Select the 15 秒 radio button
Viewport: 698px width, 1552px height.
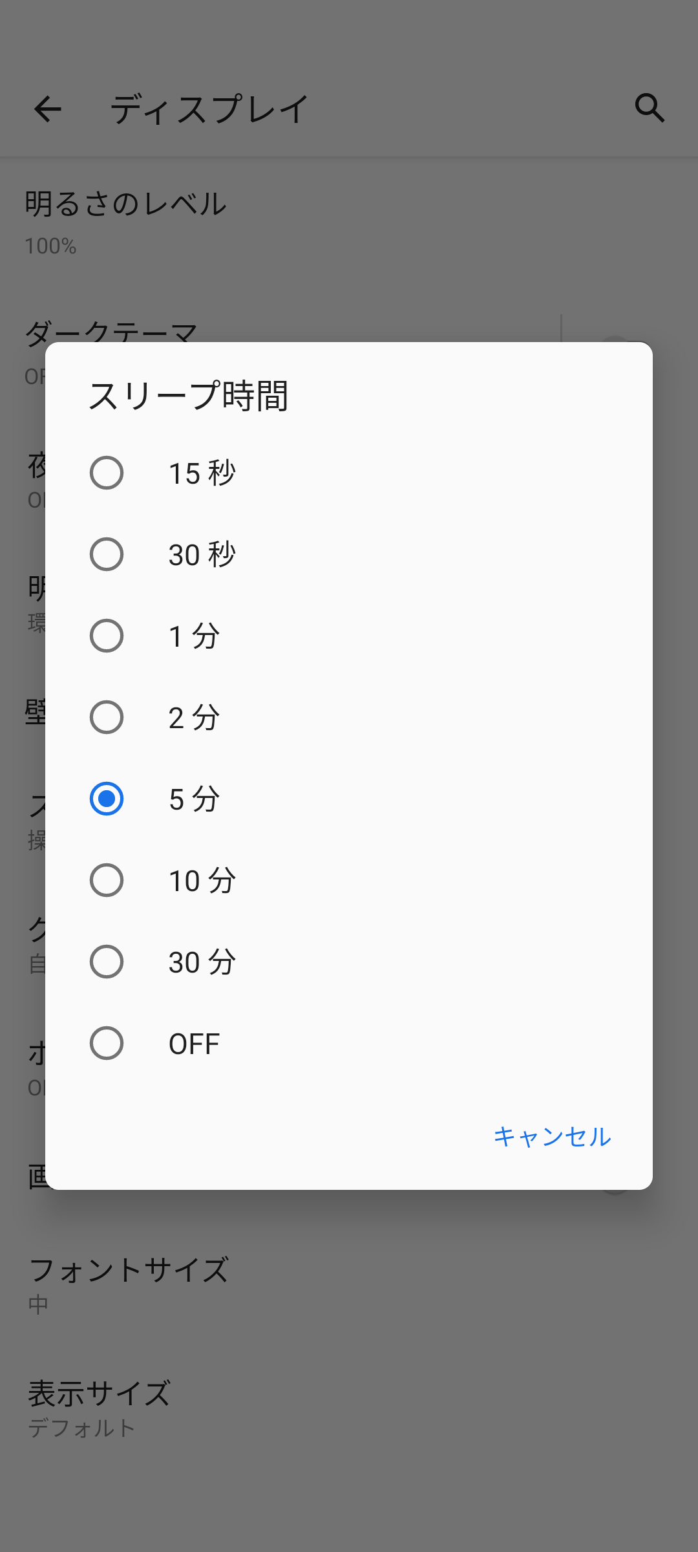click(x=107, y=473)
